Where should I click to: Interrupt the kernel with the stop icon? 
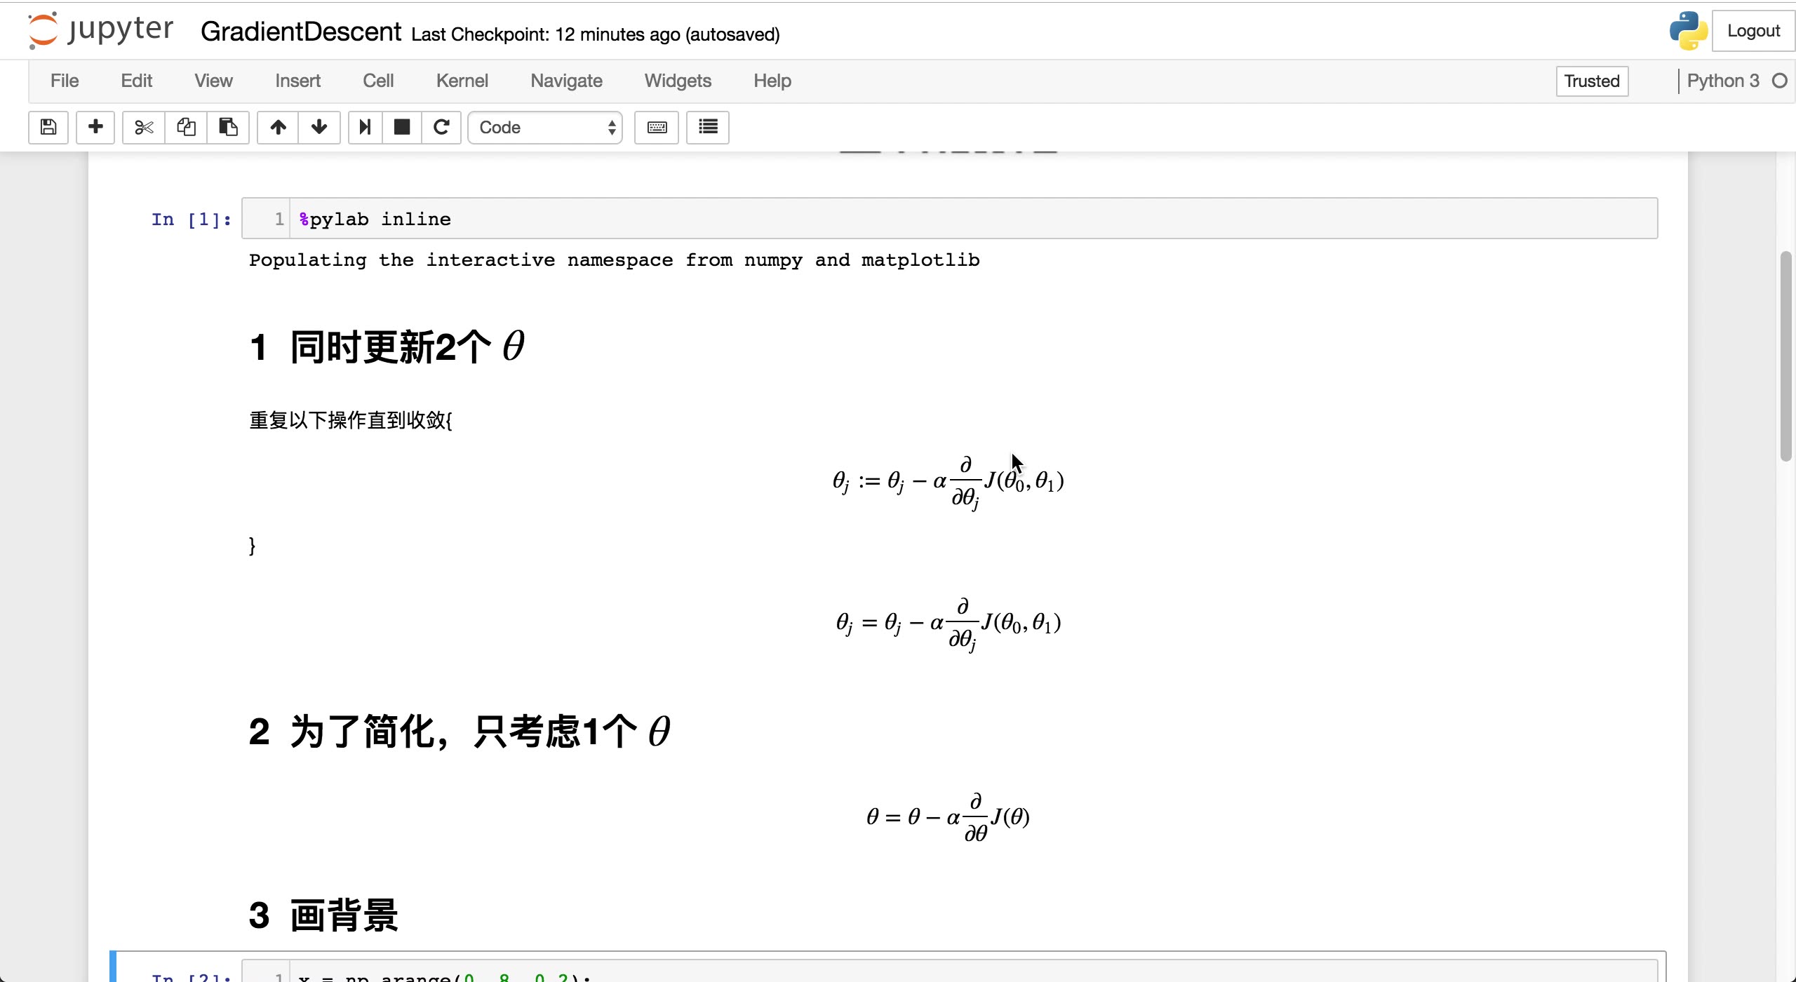coord(402,127)
